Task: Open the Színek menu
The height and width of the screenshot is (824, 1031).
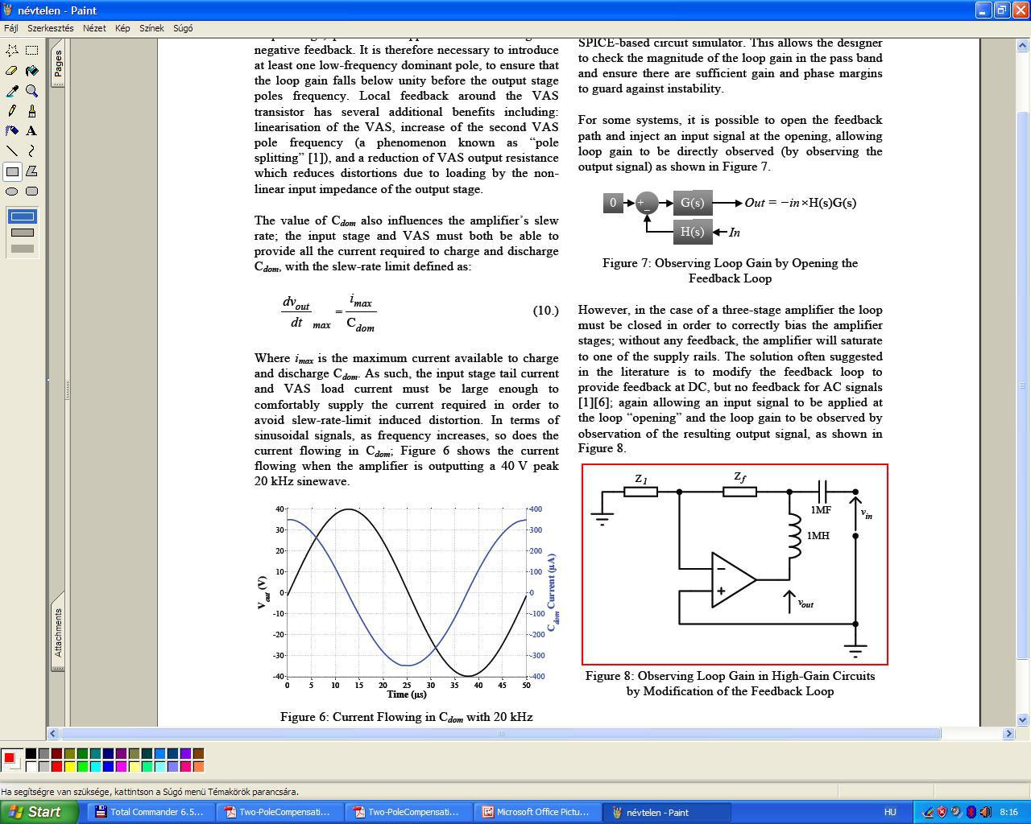Action: (x=151, y=28)
